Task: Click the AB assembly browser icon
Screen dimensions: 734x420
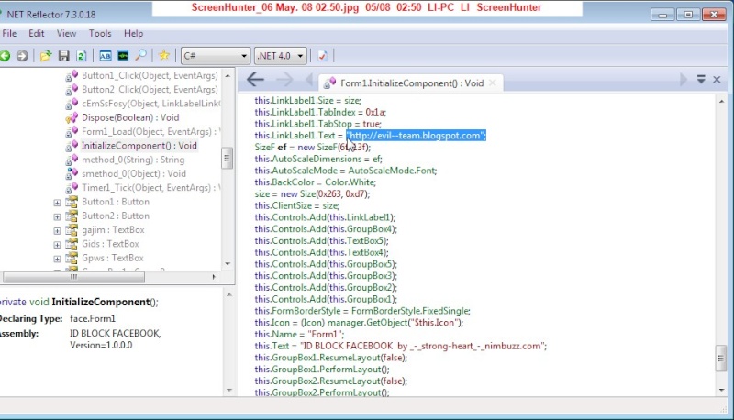Action: coord(106,56)
